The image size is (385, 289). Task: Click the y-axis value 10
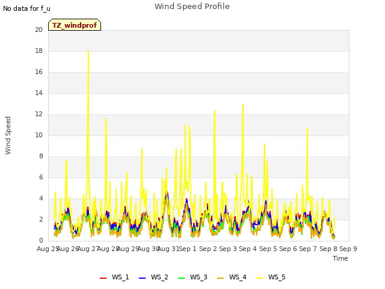pyautogui.click(x=38, y=135)
